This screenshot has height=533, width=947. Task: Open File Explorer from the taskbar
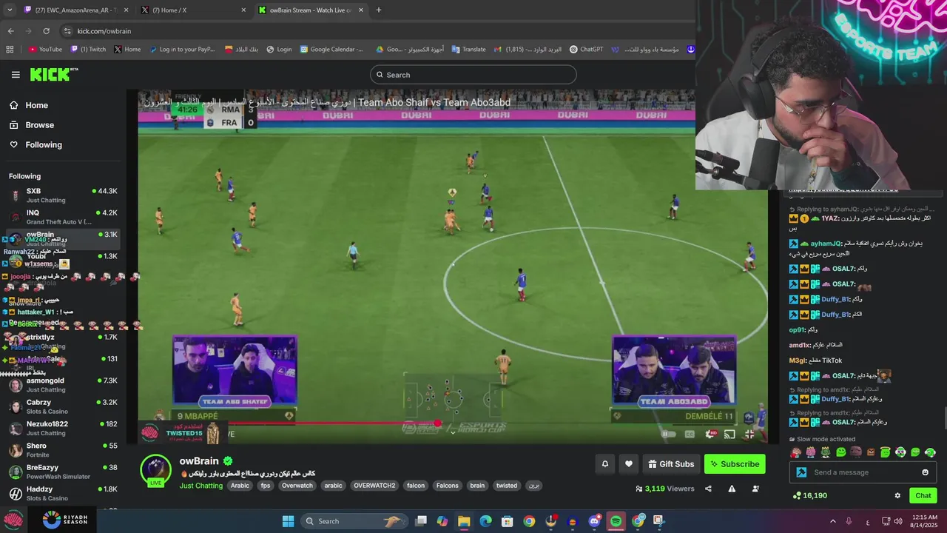[x=464, y=521]
